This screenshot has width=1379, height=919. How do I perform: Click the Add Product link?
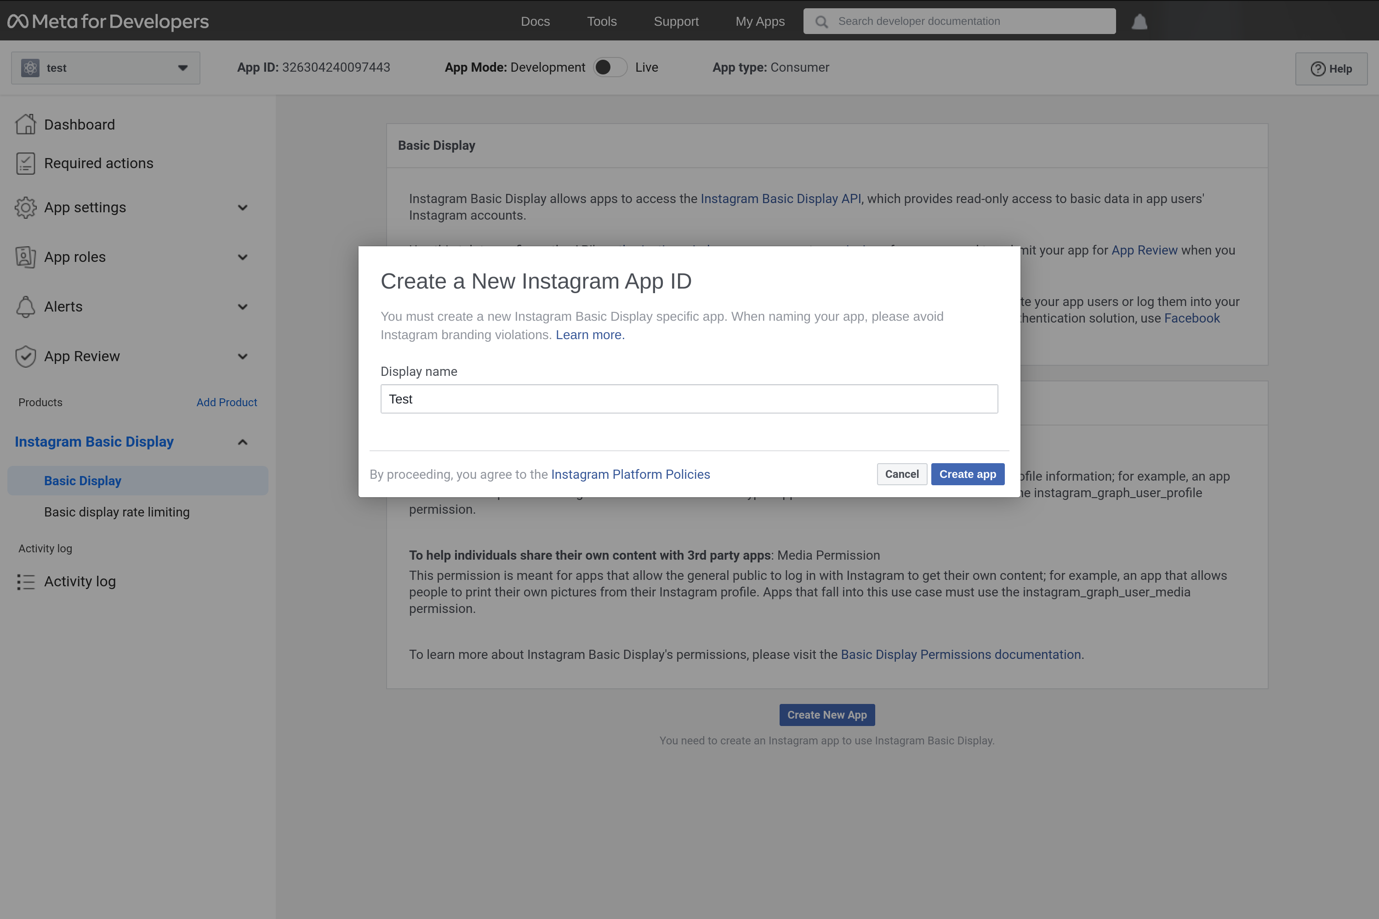(x=227, y=402)
